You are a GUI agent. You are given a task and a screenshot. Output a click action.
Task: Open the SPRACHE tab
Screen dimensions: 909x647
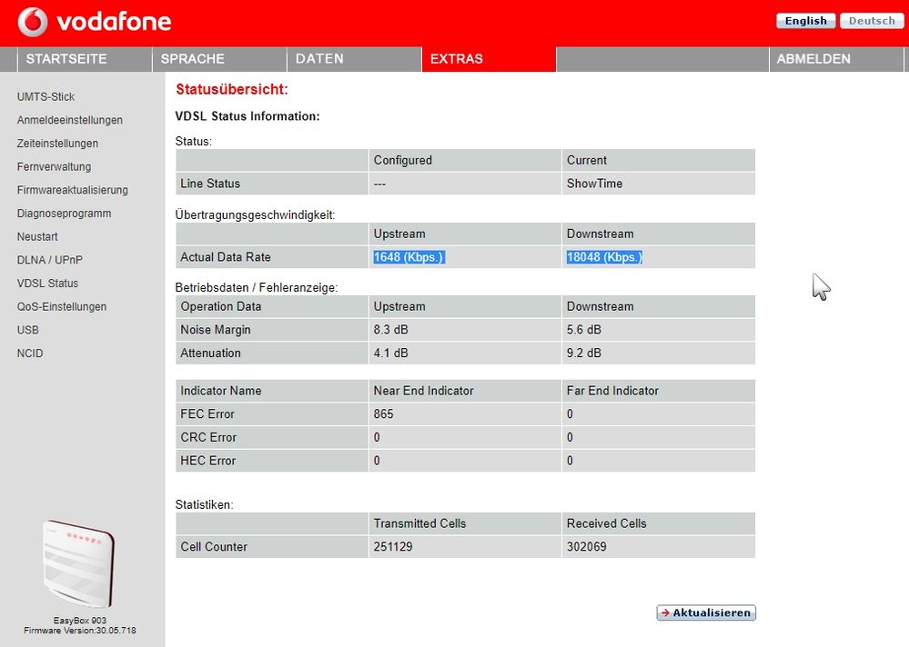coord(192,58)
